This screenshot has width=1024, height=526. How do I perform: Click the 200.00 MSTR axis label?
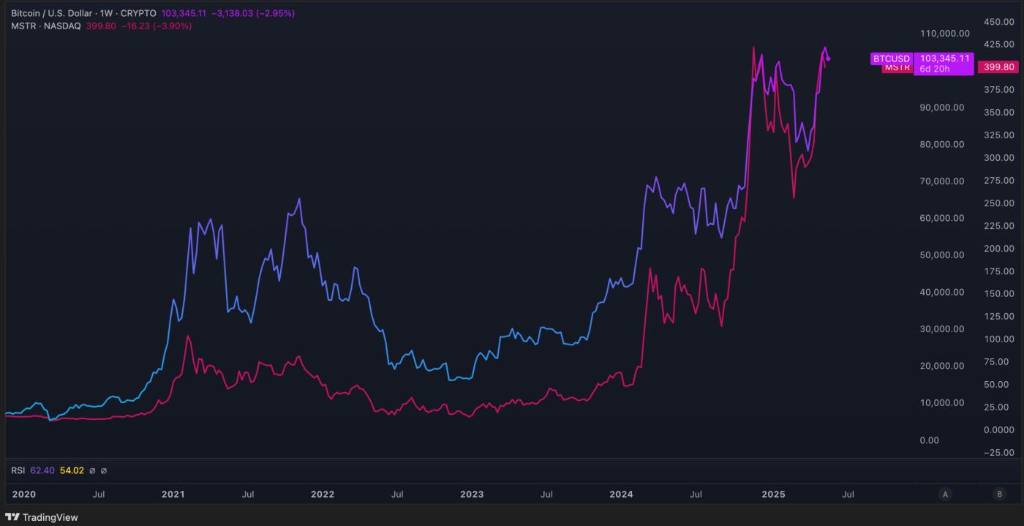[x=999, y=248]
